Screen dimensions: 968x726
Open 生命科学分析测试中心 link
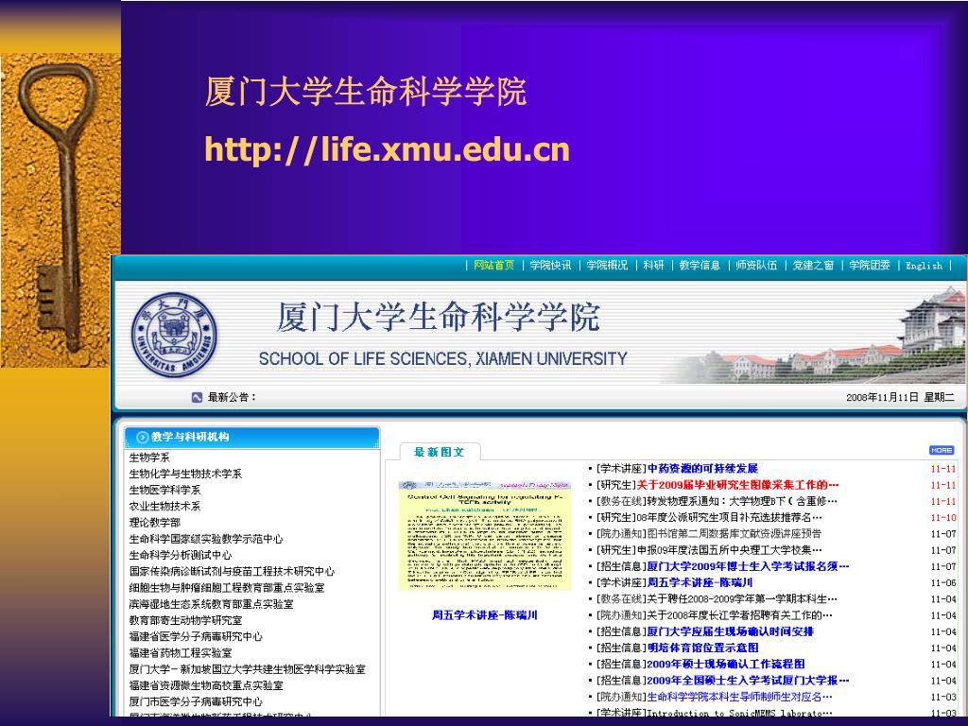181,555
